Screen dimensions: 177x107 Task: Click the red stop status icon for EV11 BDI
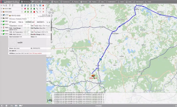tap(25, 9)
